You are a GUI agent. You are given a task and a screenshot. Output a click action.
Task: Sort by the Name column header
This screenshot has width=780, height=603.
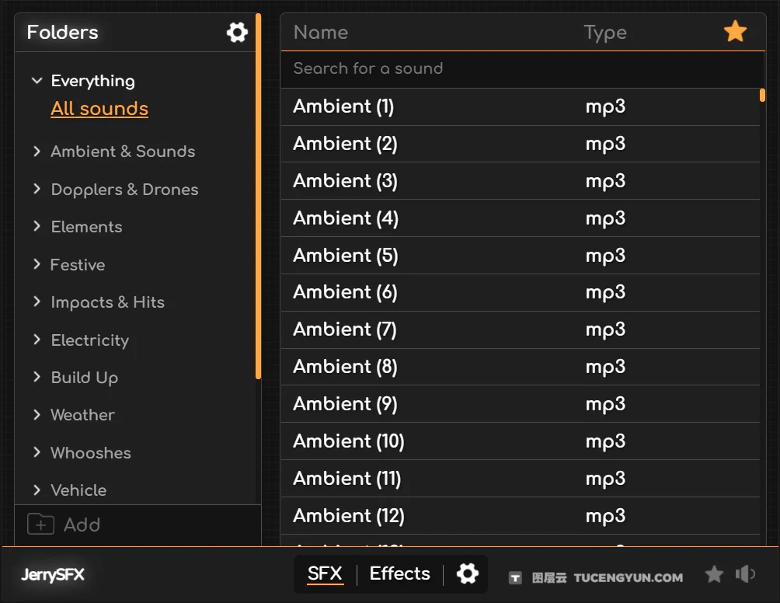coord(321,33)
